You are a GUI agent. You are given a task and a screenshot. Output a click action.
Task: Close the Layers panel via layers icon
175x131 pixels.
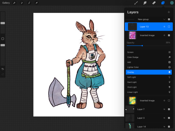tap(163, 3)
